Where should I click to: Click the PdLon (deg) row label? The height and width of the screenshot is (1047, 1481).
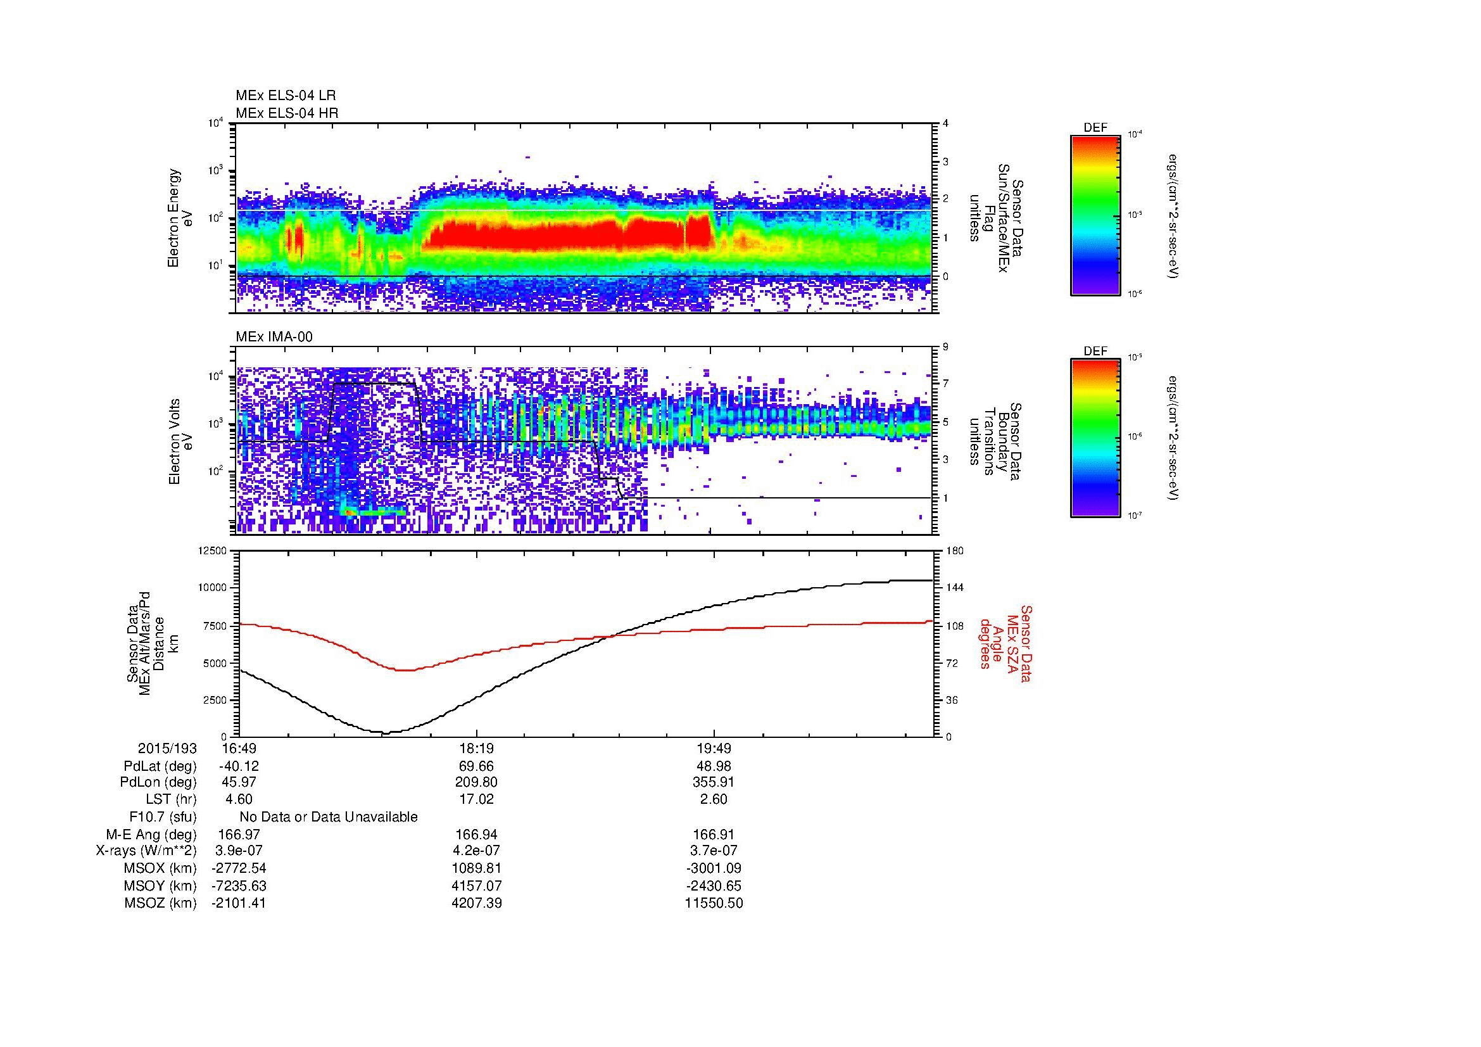pyautogui.click(x=158, y=782)
